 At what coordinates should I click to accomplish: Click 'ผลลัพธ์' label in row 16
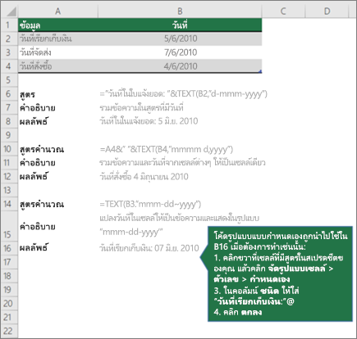click(x=34, y=248)
